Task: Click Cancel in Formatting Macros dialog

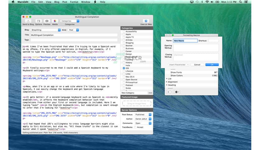Action: [x=197, y=65]
